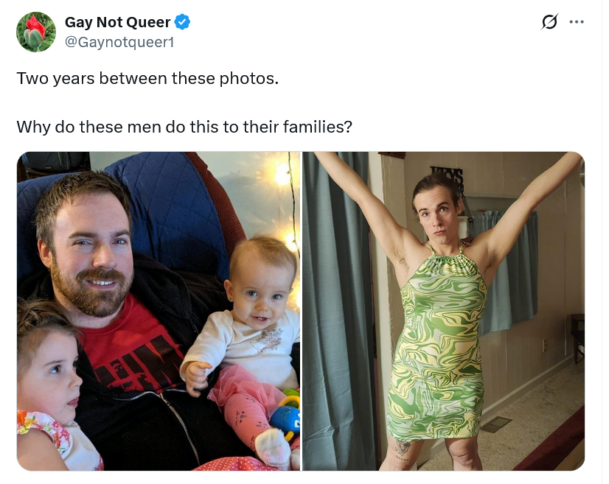This screenshot has width=609, height=484.
Task: Open the poppy flower profile avatar
Action: click(x=35, y=32)
